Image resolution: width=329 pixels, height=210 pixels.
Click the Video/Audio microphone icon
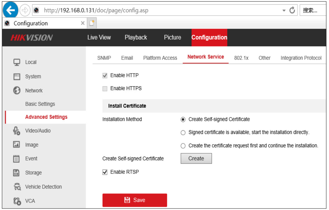[x=17, y=131]
